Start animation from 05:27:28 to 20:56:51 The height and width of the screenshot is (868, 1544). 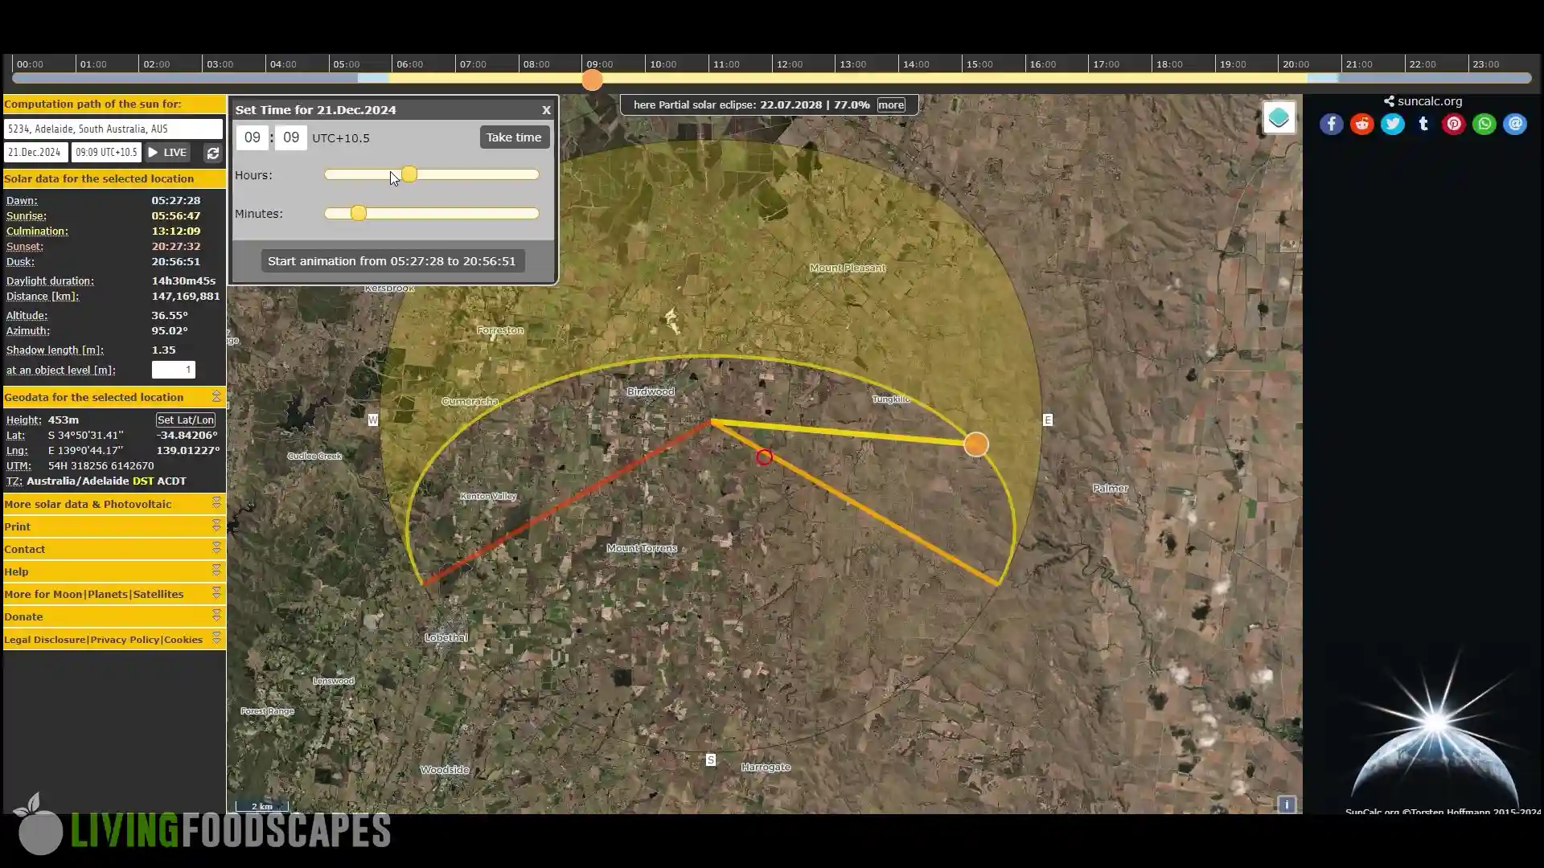(392, 261)
